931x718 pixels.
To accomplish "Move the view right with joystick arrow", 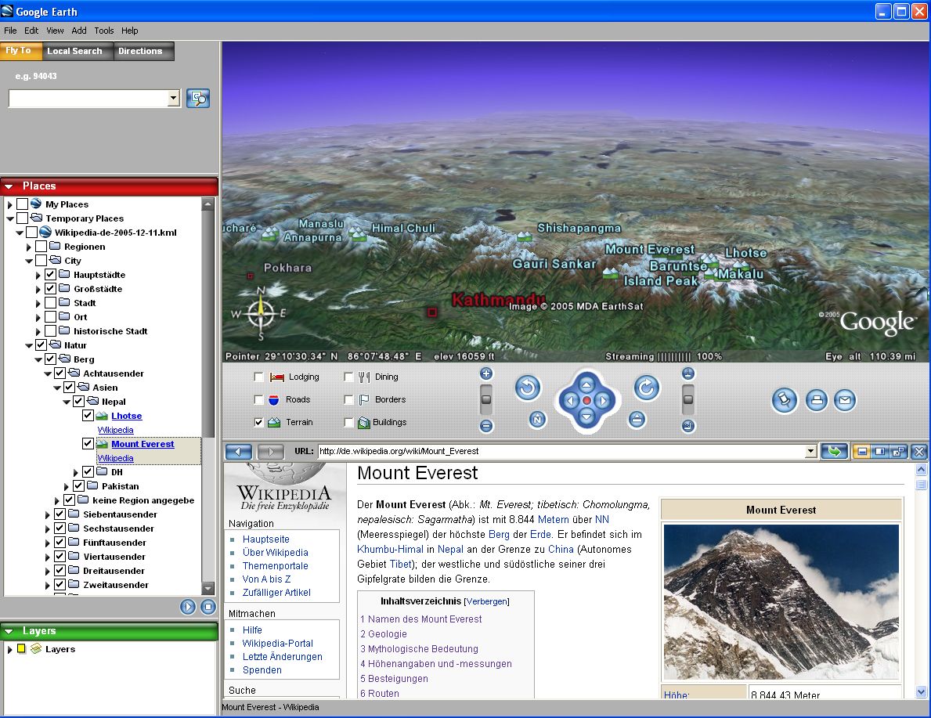I will coord(603,400).
